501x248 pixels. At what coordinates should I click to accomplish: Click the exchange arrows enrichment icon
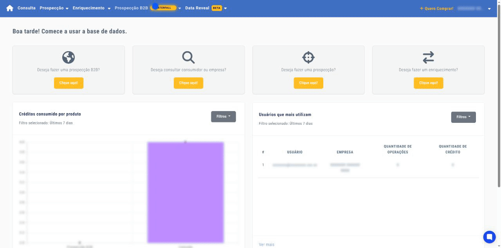428,58
